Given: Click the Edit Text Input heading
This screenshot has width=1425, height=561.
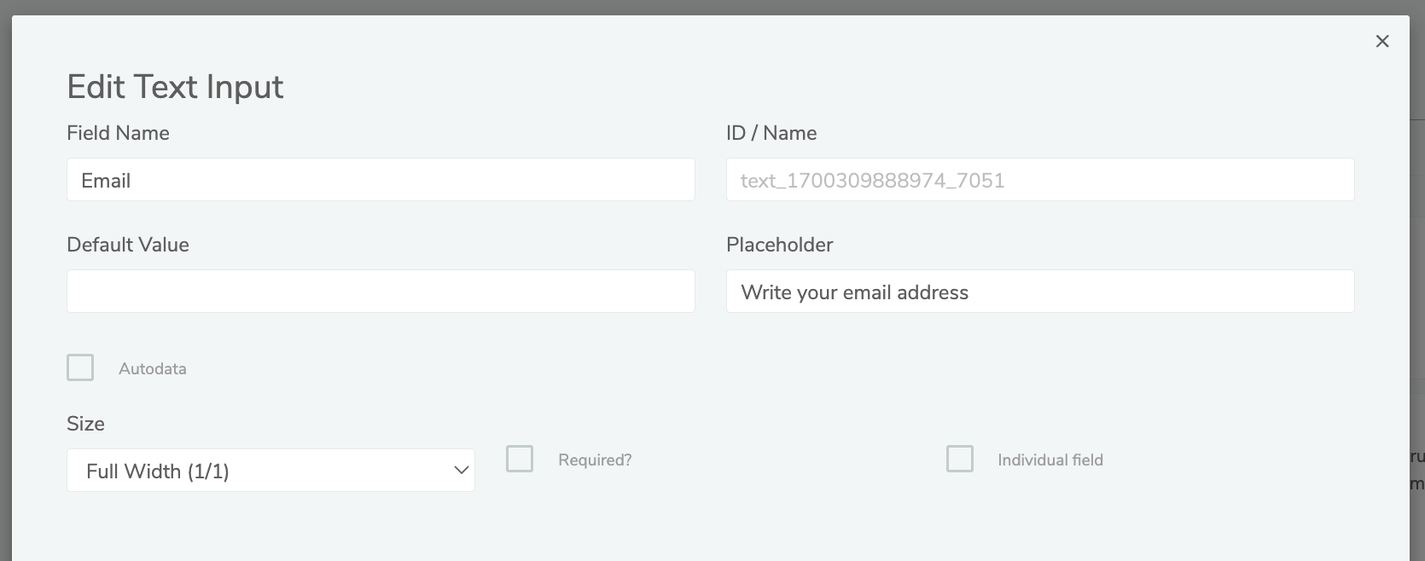Looking at the screenshot, I should click(x=175, y=87).
